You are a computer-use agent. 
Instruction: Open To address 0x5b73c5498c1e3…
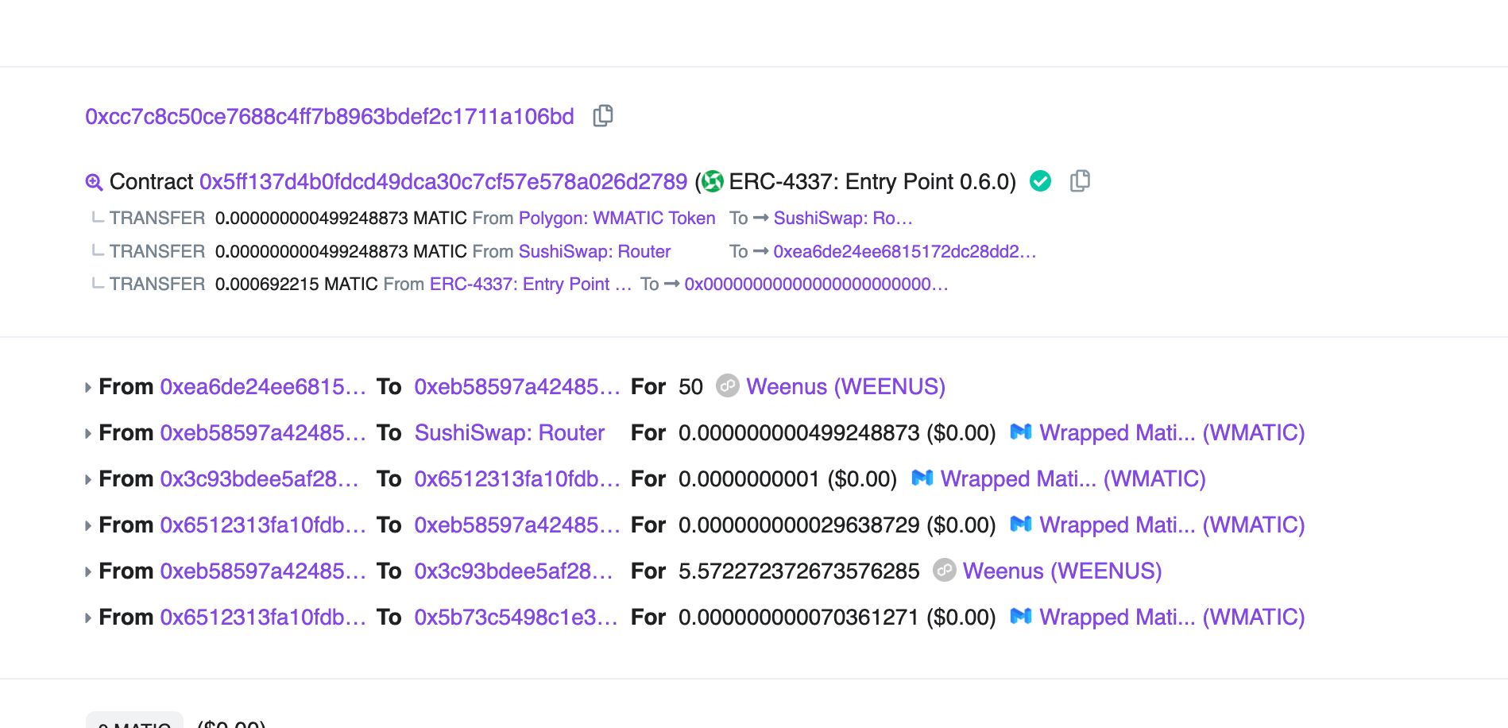pyautogui.click(x=516, y=617)
